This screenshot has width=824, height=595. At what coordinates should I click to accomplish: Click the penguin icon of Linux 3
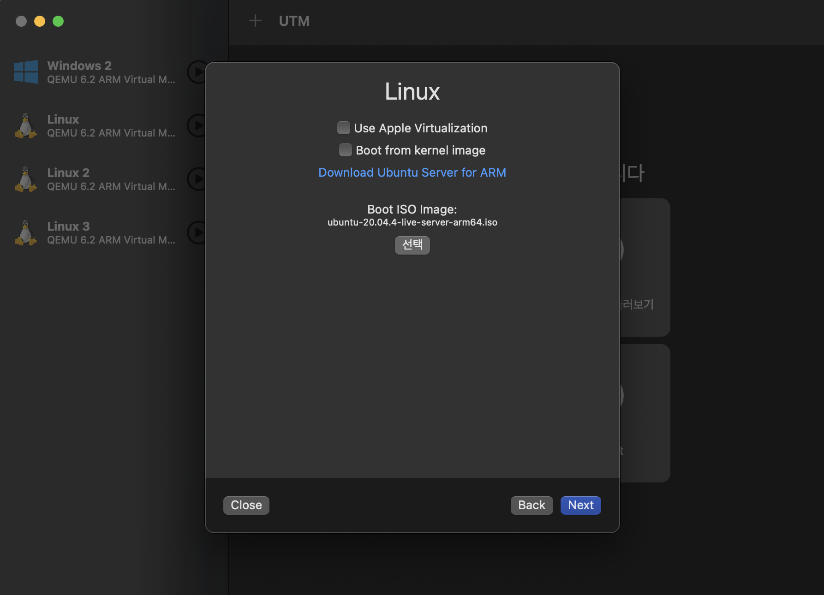(26, 232)
